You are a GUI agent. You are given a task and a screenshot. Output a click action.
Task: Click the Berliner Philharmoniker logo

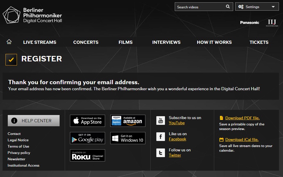pyautogui.click(x=32, y=15)
